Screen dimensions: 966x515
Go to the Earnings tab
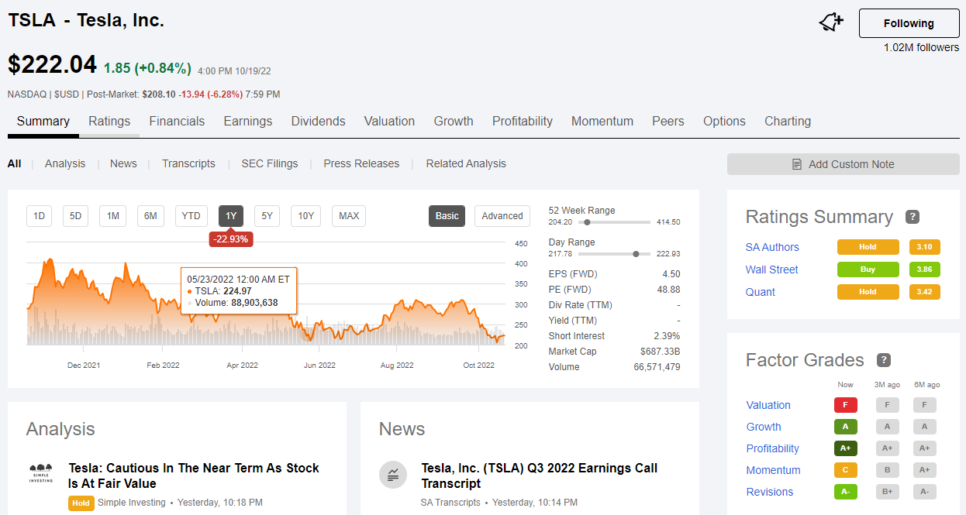click(x=248, y=122)
